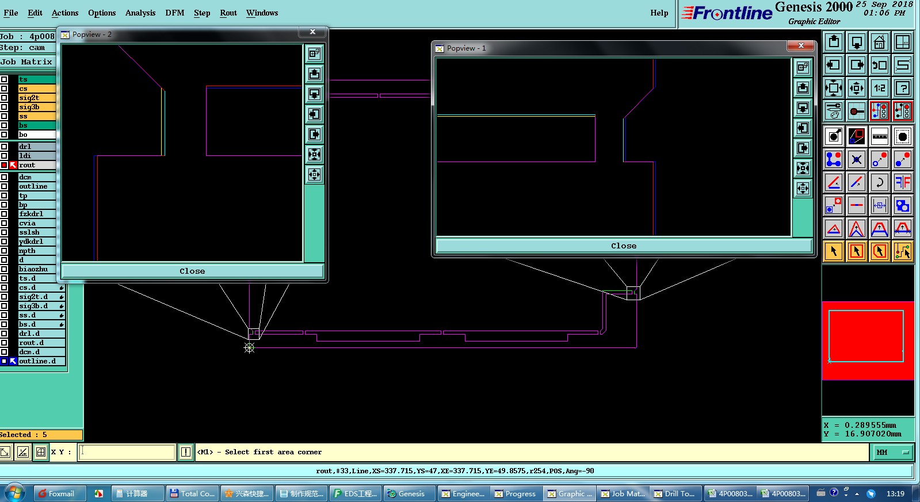Open the Actions menu
The height and width of the screenshot is (502, 920).
[65, 13]
